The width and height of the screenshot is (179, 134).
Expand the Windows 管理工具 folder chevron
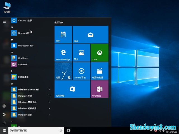[50, 102]
